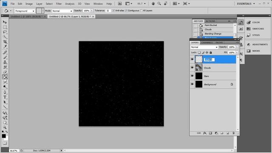The height and width of the screenshot is (153, 272).
Task: Open status bar info arrow menu
Action: 61,150
